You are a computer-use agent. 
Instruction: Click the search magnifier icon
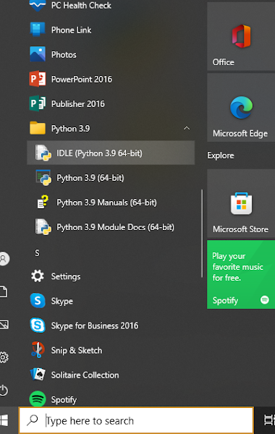tap(33, 420)
